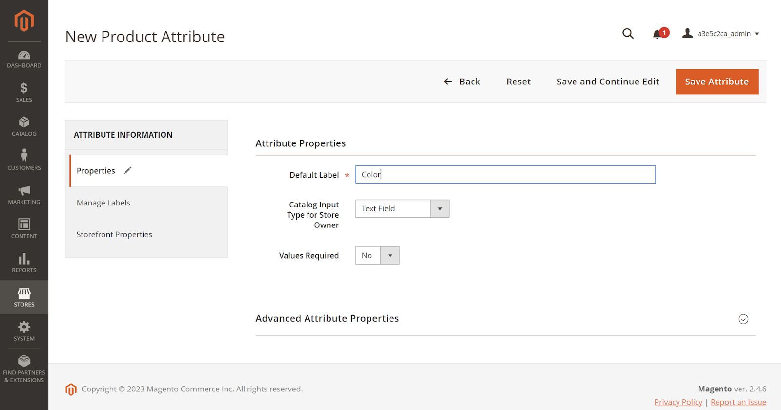Switch to Storefront Properties tab
781x410 pixels.
click(114, 235)
